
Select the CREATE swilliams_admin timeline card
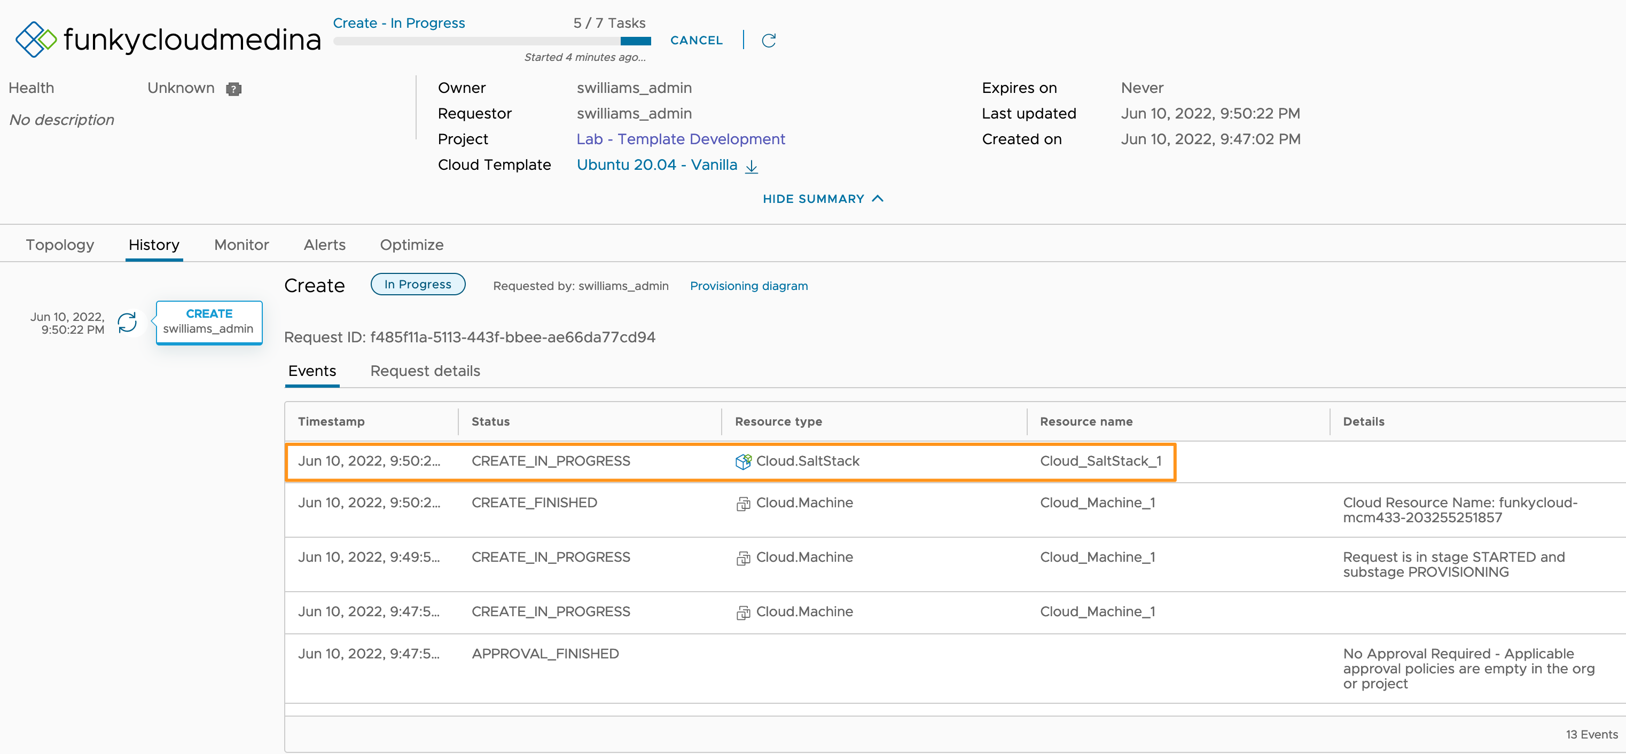pos(209,322)
